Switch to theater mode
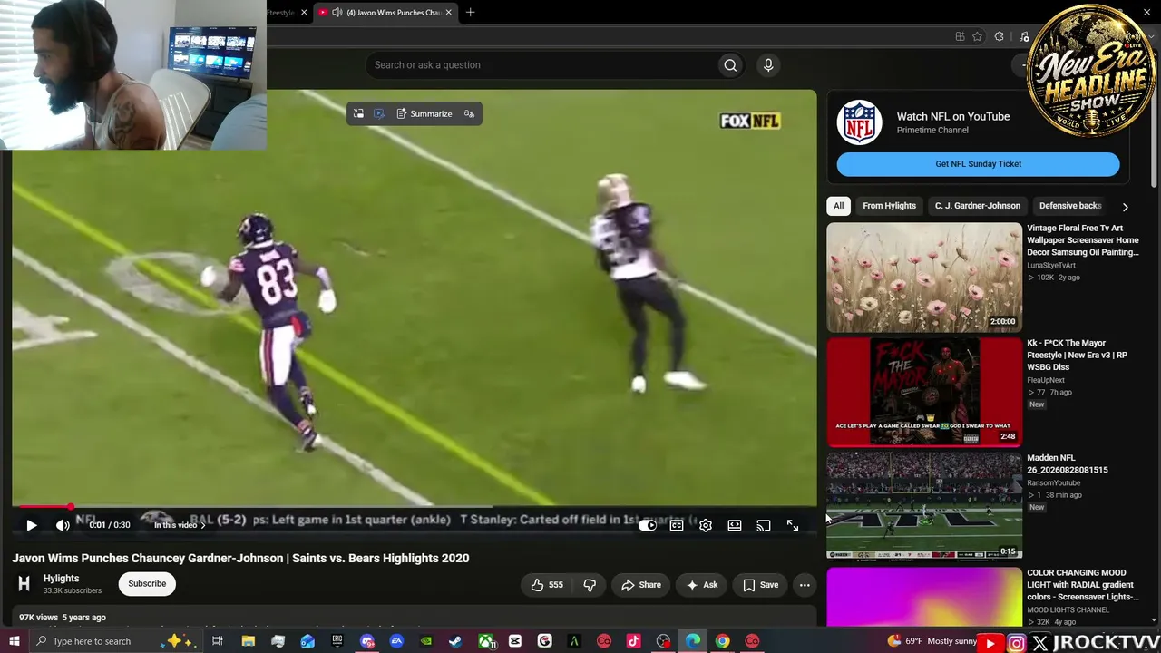1161x653 pixels. click(735, 525)
